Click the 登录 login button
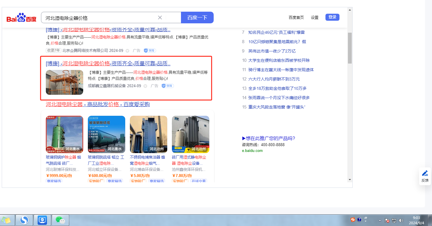Screen dimensions: 432x226 click(x=332, y=17)
